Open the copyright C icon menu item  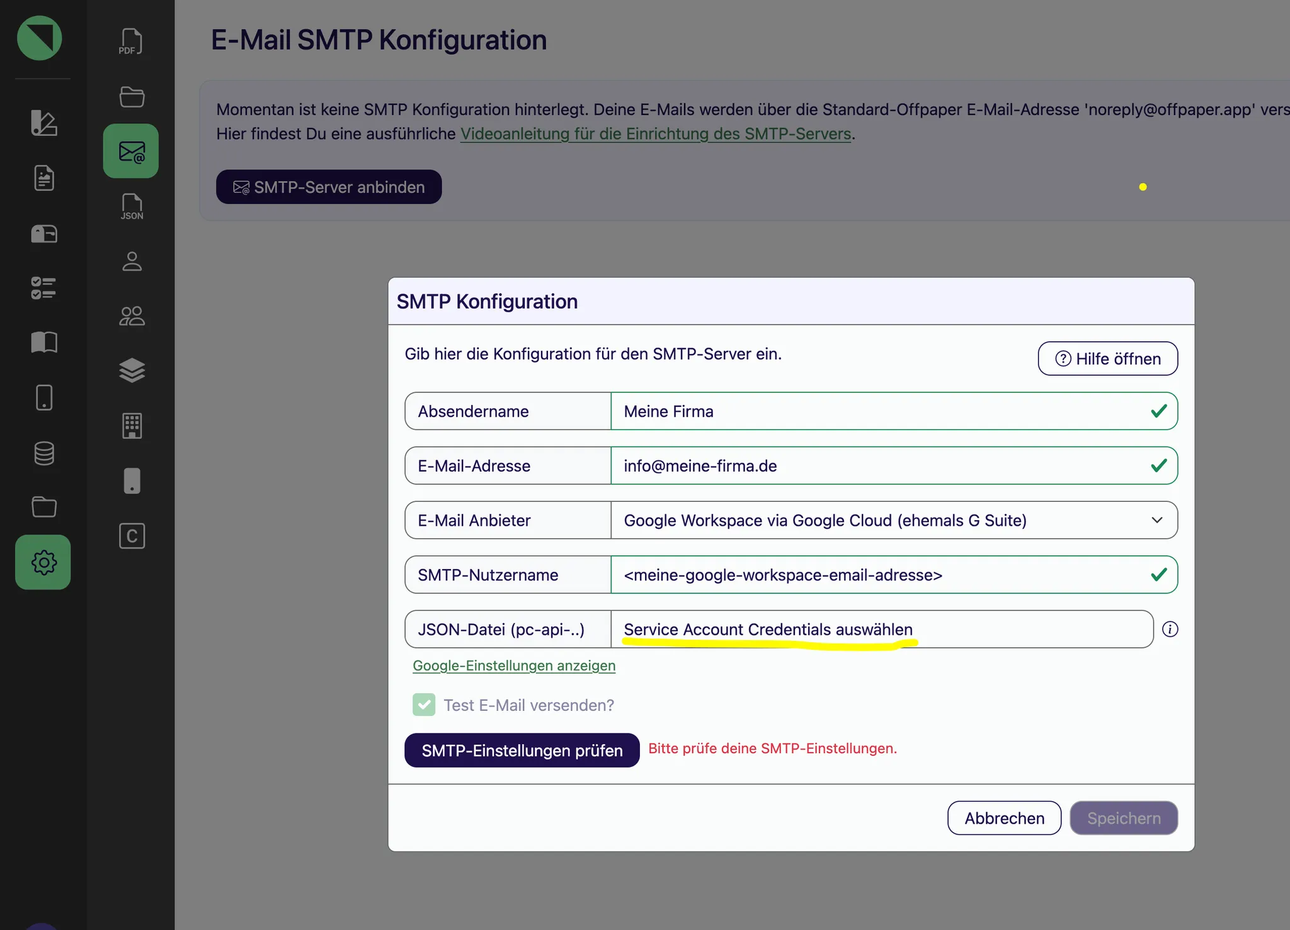click(132, 536)
